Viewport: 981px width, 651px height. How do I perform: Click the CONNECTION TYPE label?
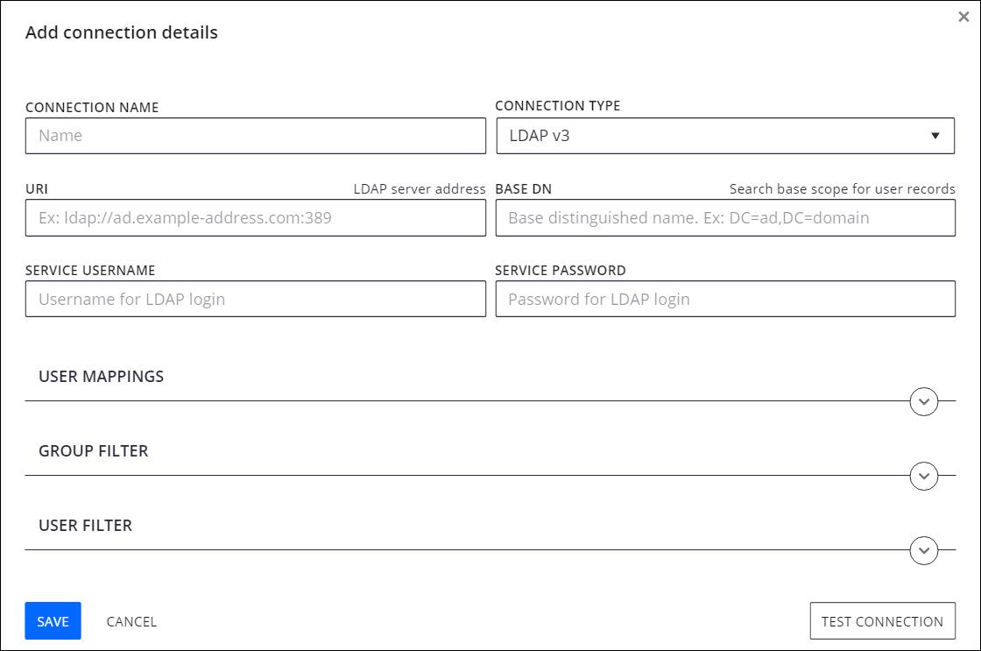coord(557,106)
